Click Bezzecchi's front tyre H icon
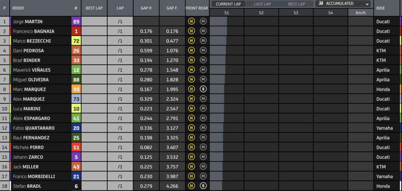Viewport: 402px width, 191px height. 191,41
